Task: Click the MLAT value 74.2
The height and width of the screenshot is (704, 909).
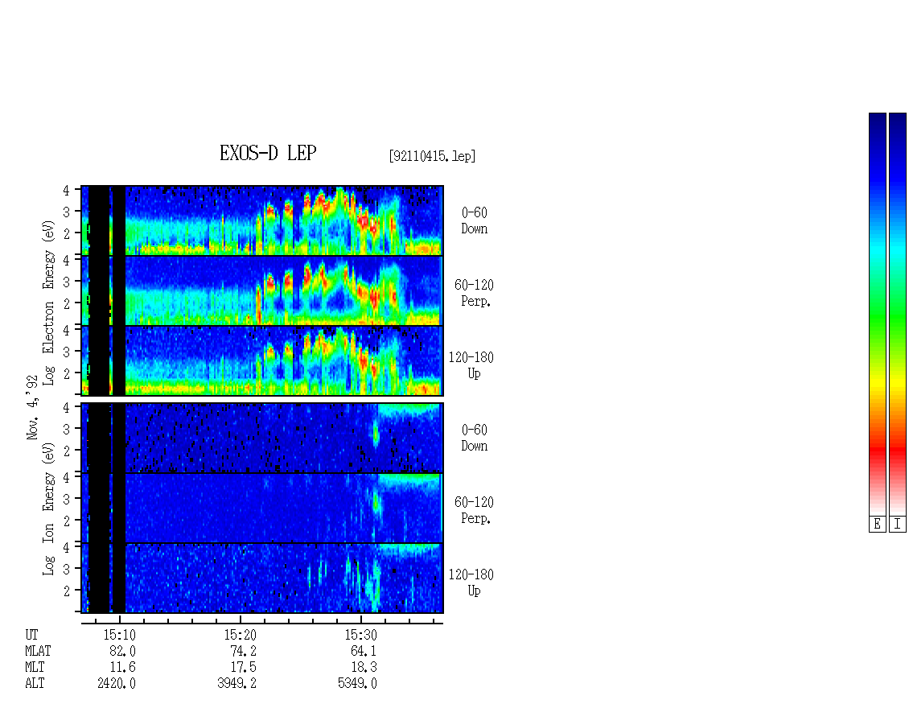Action: (243, 651)
